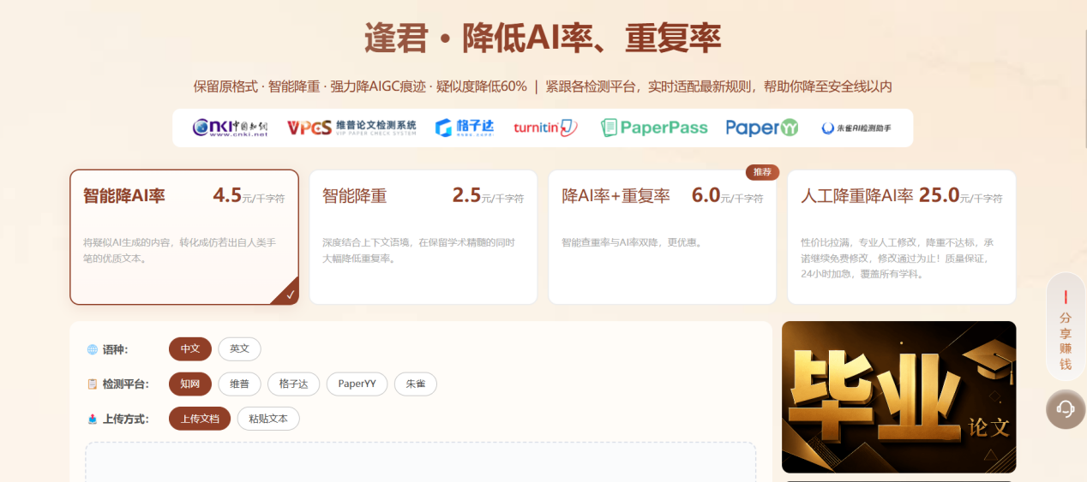Image resolution: width=1087 pixels, height=482 pixels.
Task: Click the clipboard icon beside 检测平台
Action: [x=93, y=384]
